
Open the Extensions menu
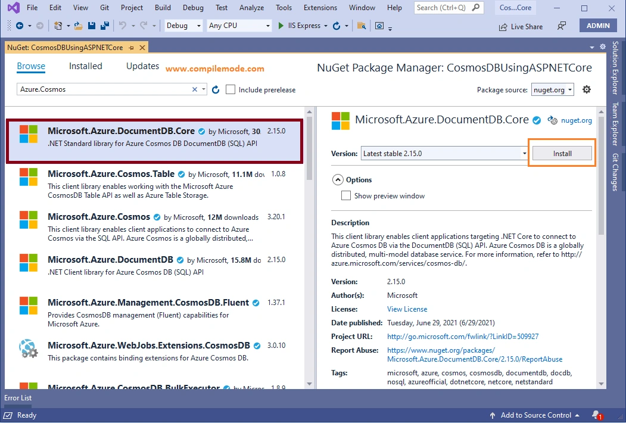(x=320, y=8)
